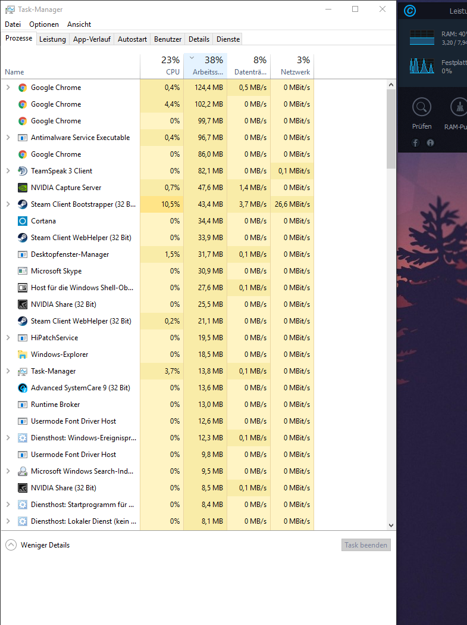Click the Task beenden button
Viewport: 467px width, 625px height.
pos(366,545)
